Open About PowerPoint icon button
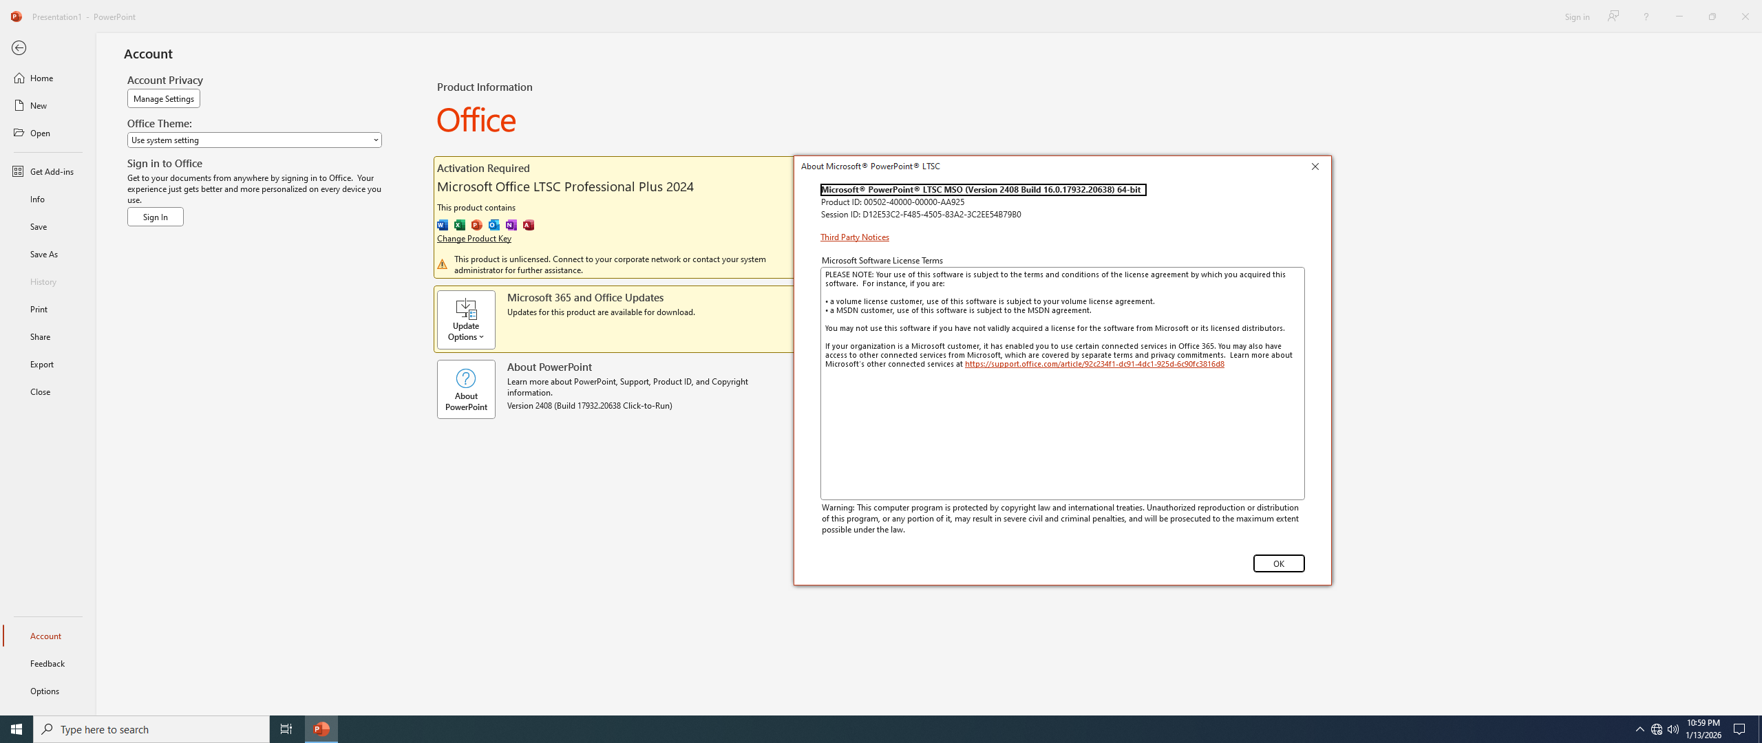The image size is (1762, 743). (466, 389)
